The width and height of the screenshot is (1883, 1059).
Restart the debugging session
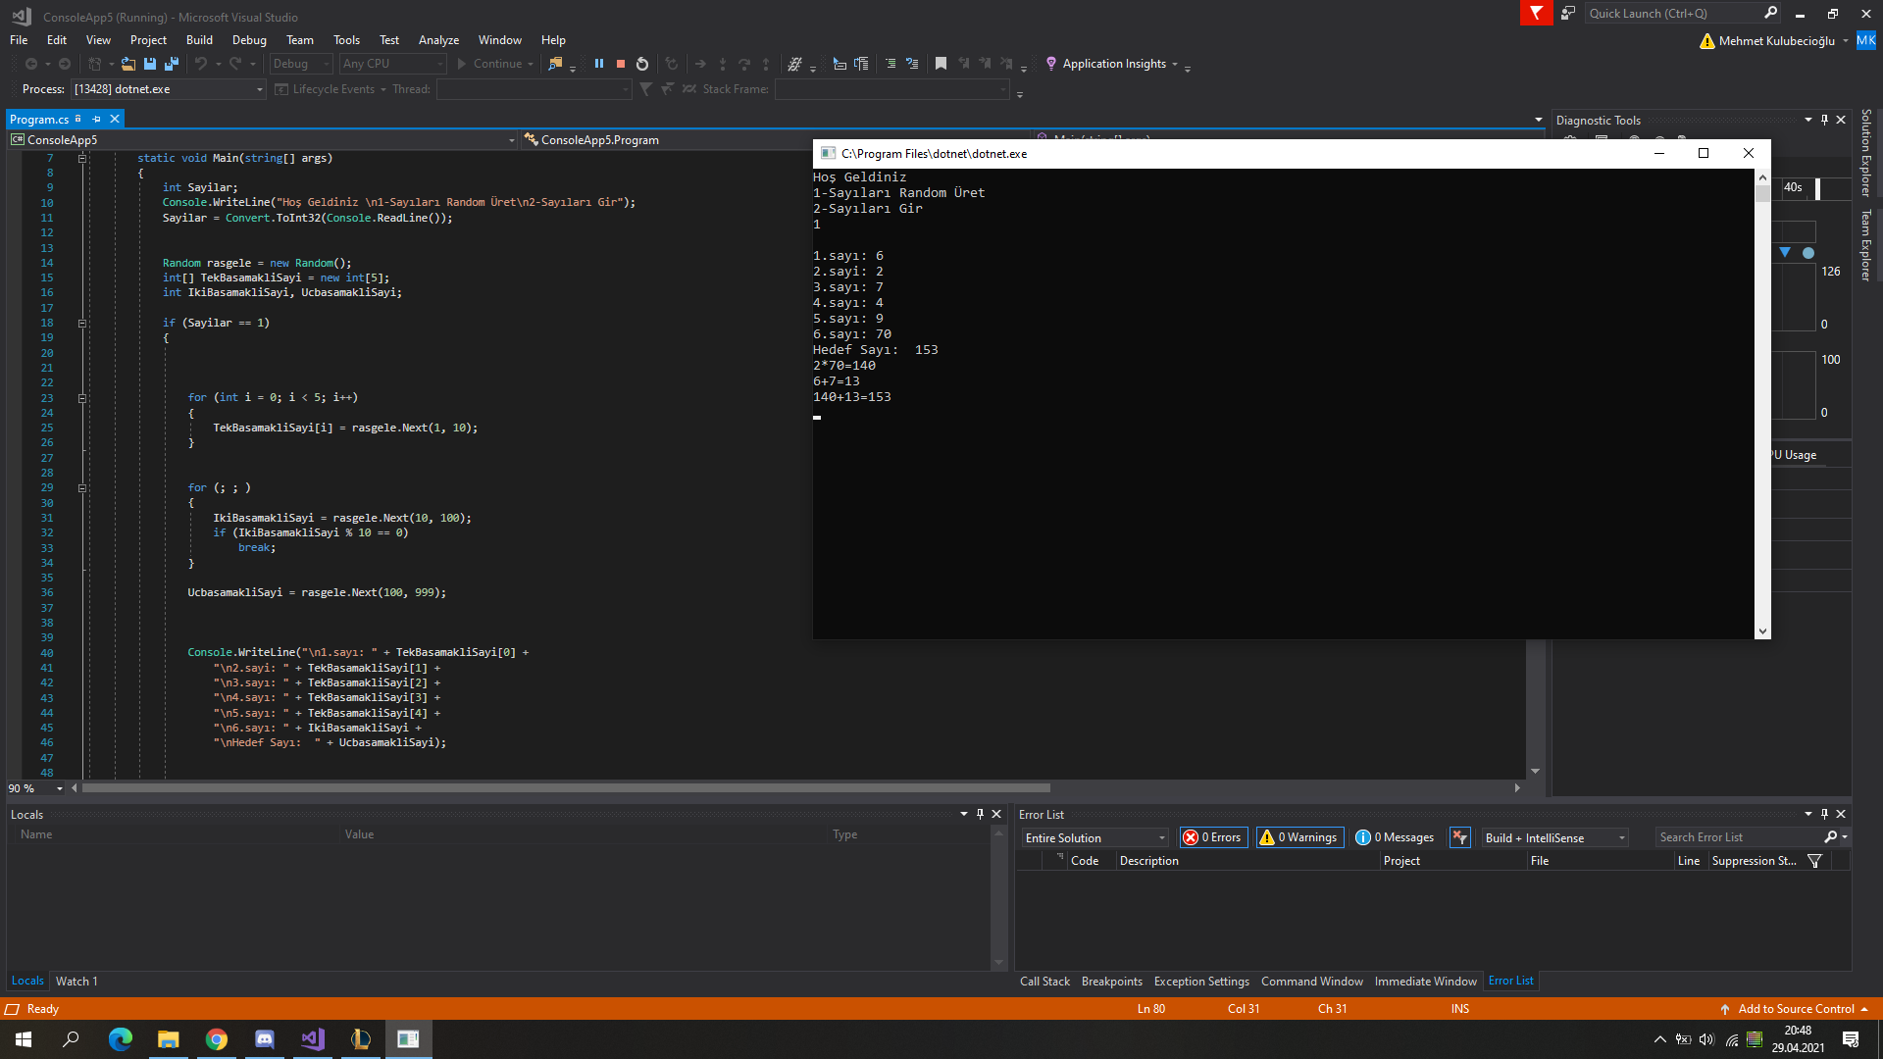coord(642,64)
